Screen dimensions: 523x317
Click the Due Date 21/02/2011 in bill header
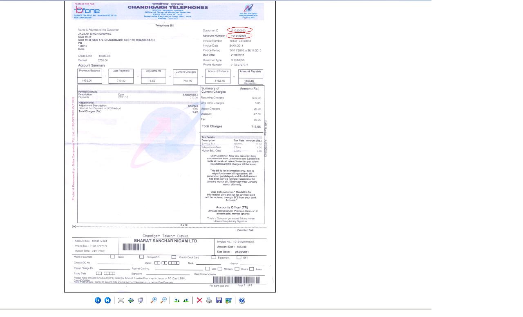[237, 55]
